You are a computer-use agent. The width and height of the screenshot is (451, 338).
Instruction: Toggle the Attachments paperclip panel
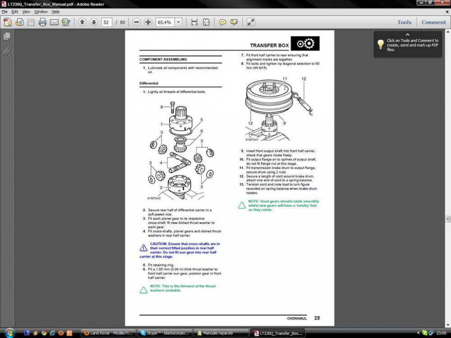(7, 51)
